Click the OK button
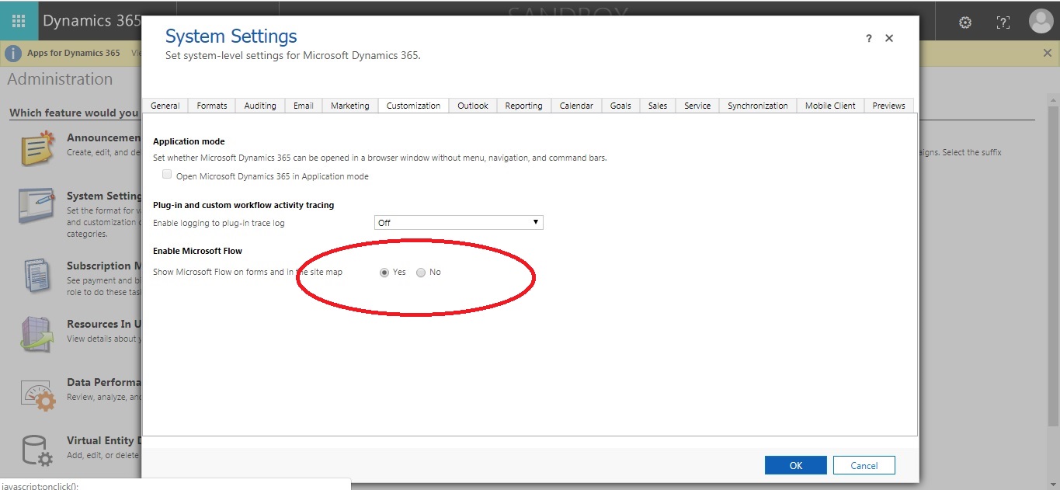This screenshot has width=1060, height=490. (x=795, y=465)
